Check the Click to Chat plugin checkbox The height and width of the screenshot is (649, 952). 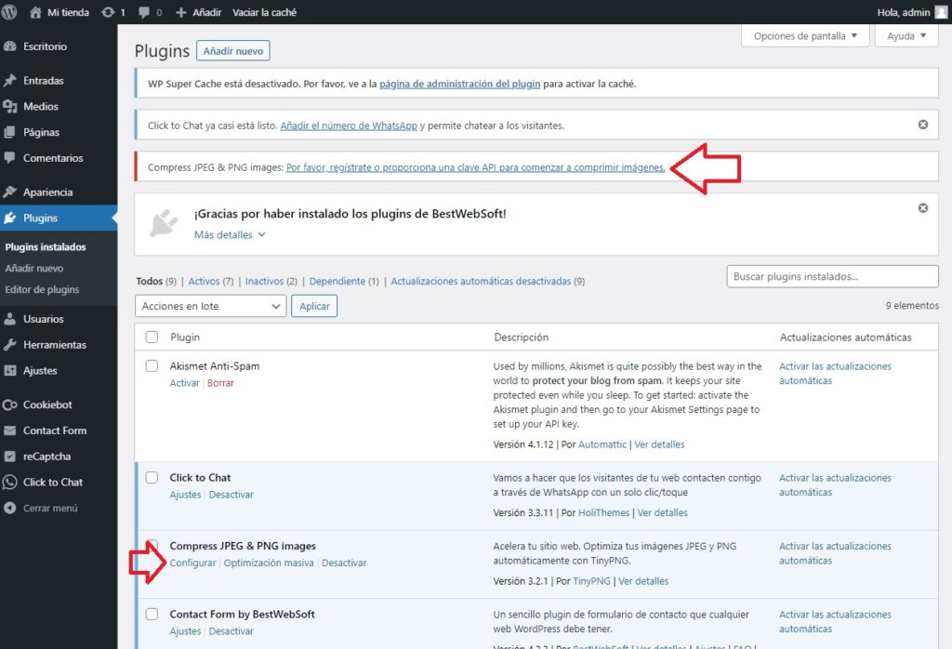[x=152, y=478]
